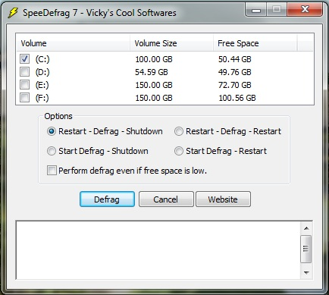
Task: Uncheck the (C:) volume checkbox
Action: 24,59
